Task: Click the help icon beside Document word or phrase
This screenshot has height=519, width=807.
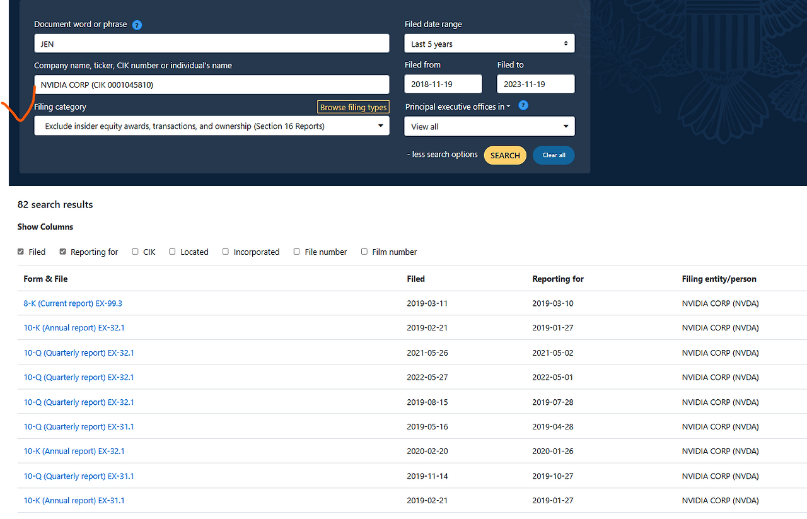Action: 137,25
